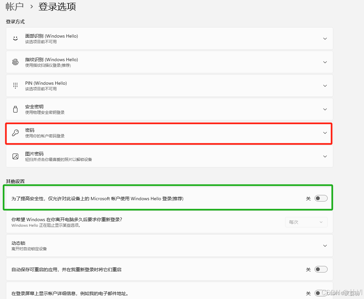Expand PIN (Windows Hello) chevron
364x299 pixels.
point(325,86)
